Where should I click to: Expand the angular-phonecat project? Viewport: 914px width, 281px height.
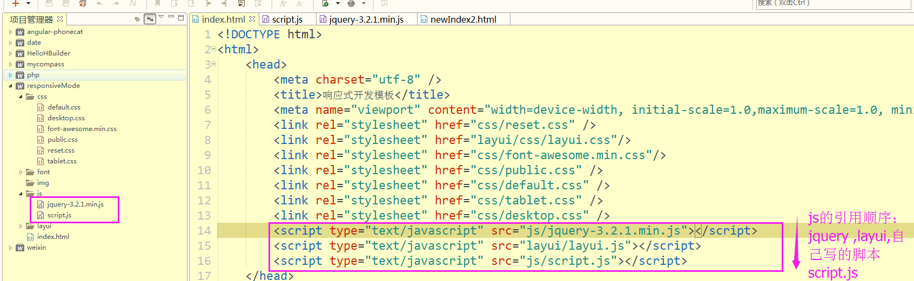(10, 32)
